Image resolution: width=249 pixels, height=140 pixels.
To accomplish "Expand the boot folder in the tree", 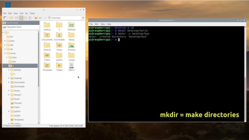I will pyautogui.click(x=5, y=41).
